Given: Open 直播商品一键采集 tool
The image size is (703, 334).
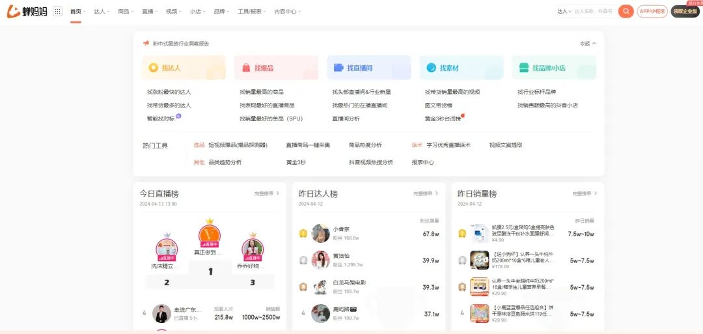Looking at the screenshot, I should point(308,145).
